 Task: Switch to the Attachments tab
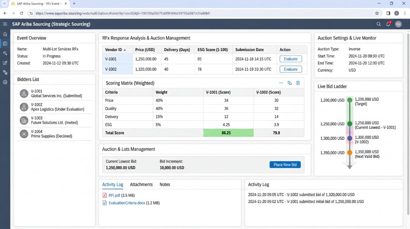(141, 185)
